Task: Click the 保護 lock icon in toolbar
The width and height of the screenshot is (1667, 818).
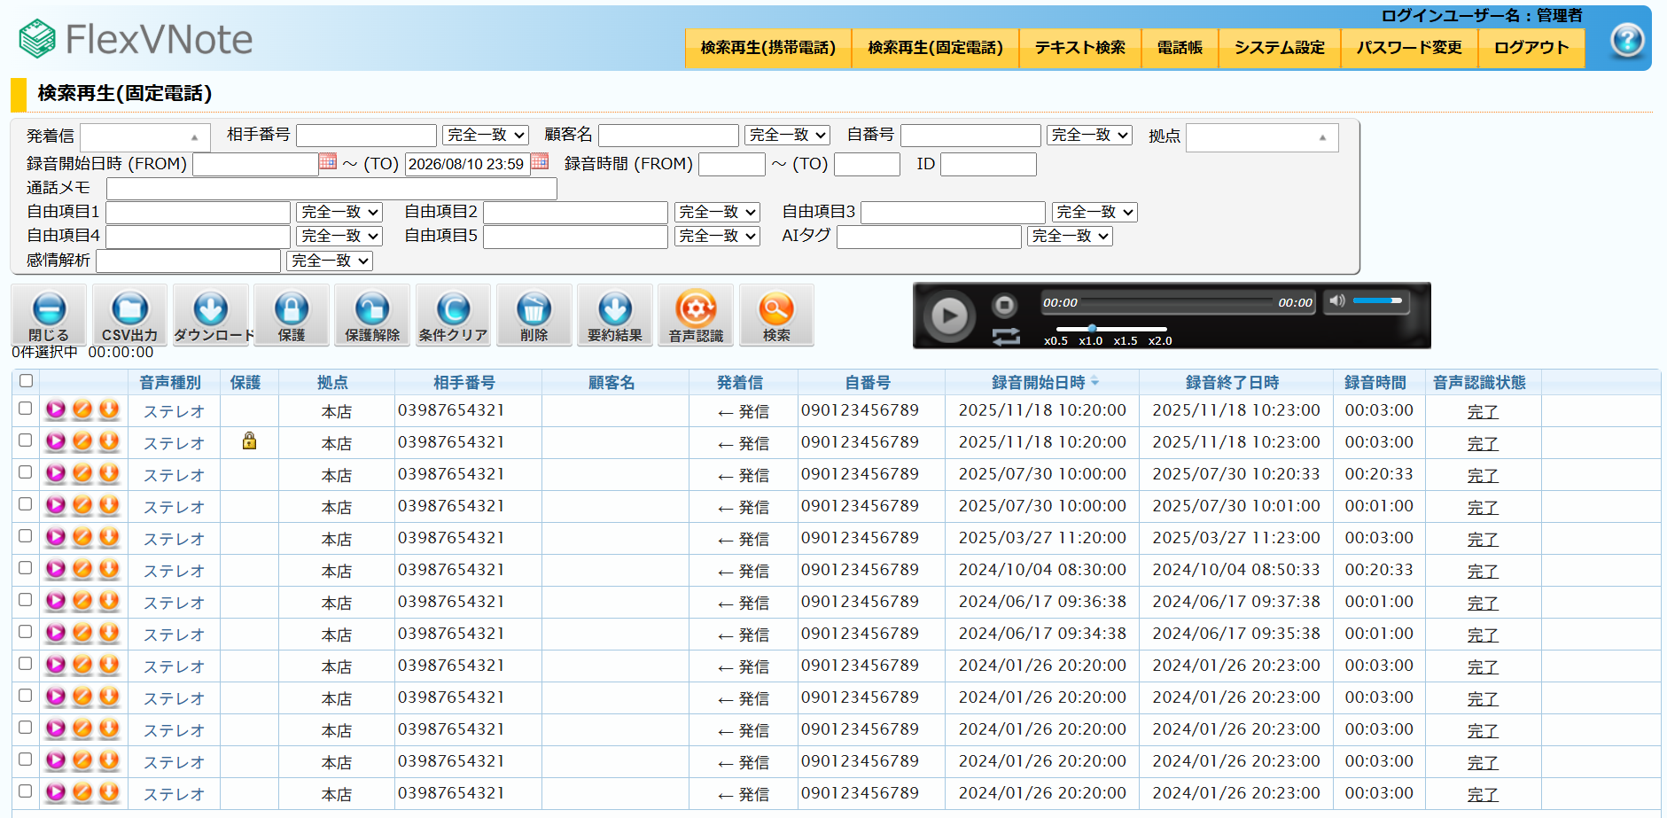Action: pyautogui.click(x=291, y=316)
